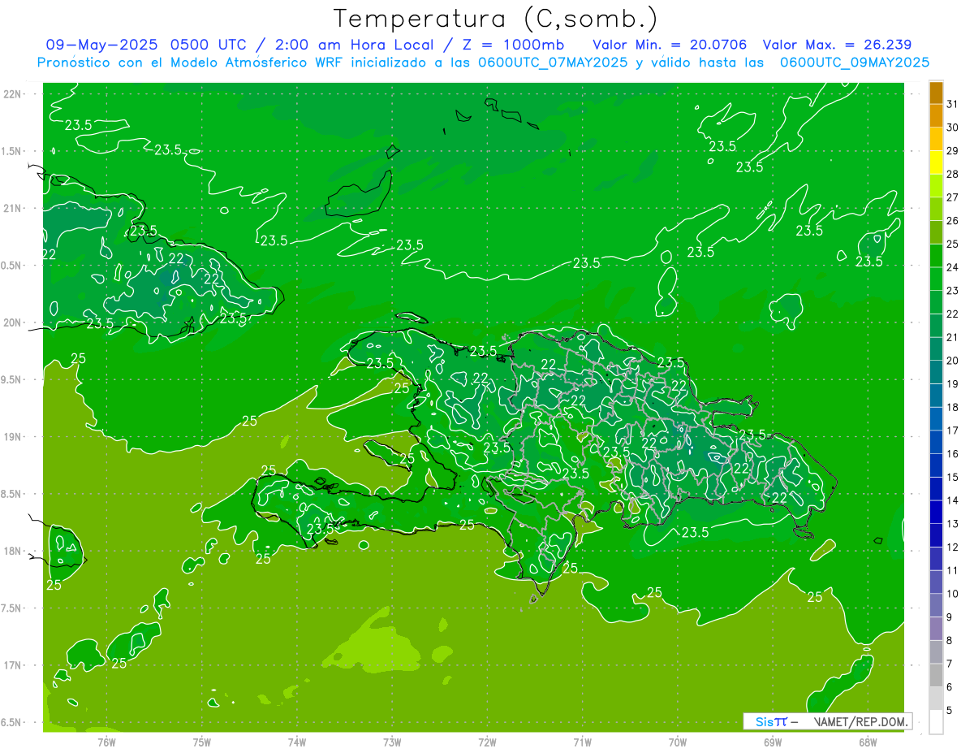Click the '0600UTC_07MAY2025' initialization timestamp
This screenshot has height=753, width=974.
(x=553, y=62)
